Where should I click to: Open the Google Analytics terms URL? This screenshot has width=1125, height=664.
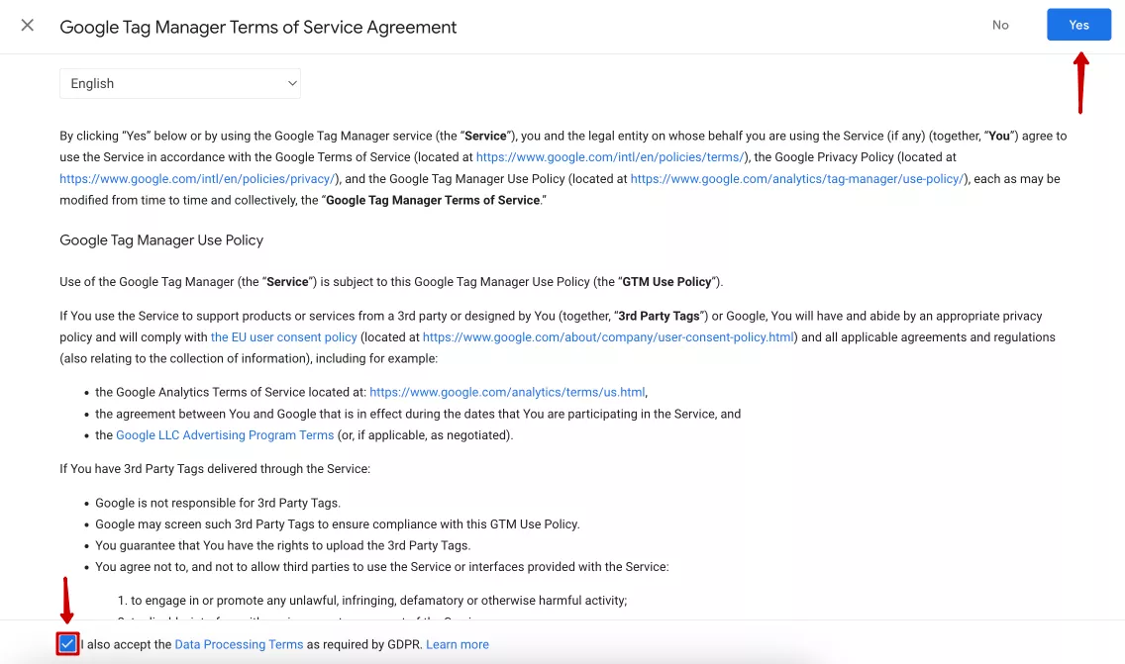click(x=507, y=392)
